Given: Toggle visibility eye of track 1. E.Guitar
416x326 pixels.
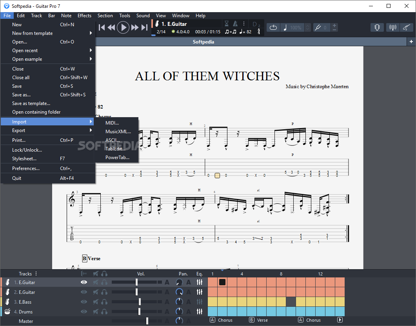Looking at the screenshot, I should click(x=84, y=282).
